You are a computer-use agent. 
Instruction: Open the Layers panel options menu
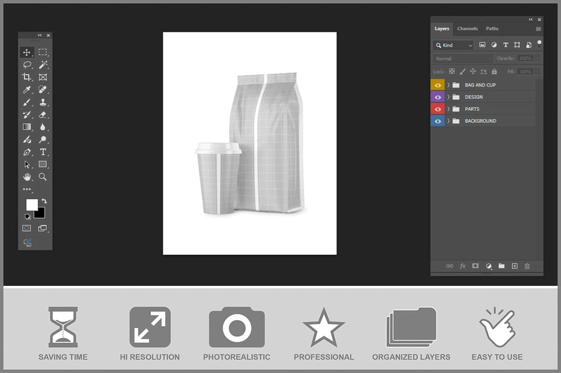tap(538, 29)
